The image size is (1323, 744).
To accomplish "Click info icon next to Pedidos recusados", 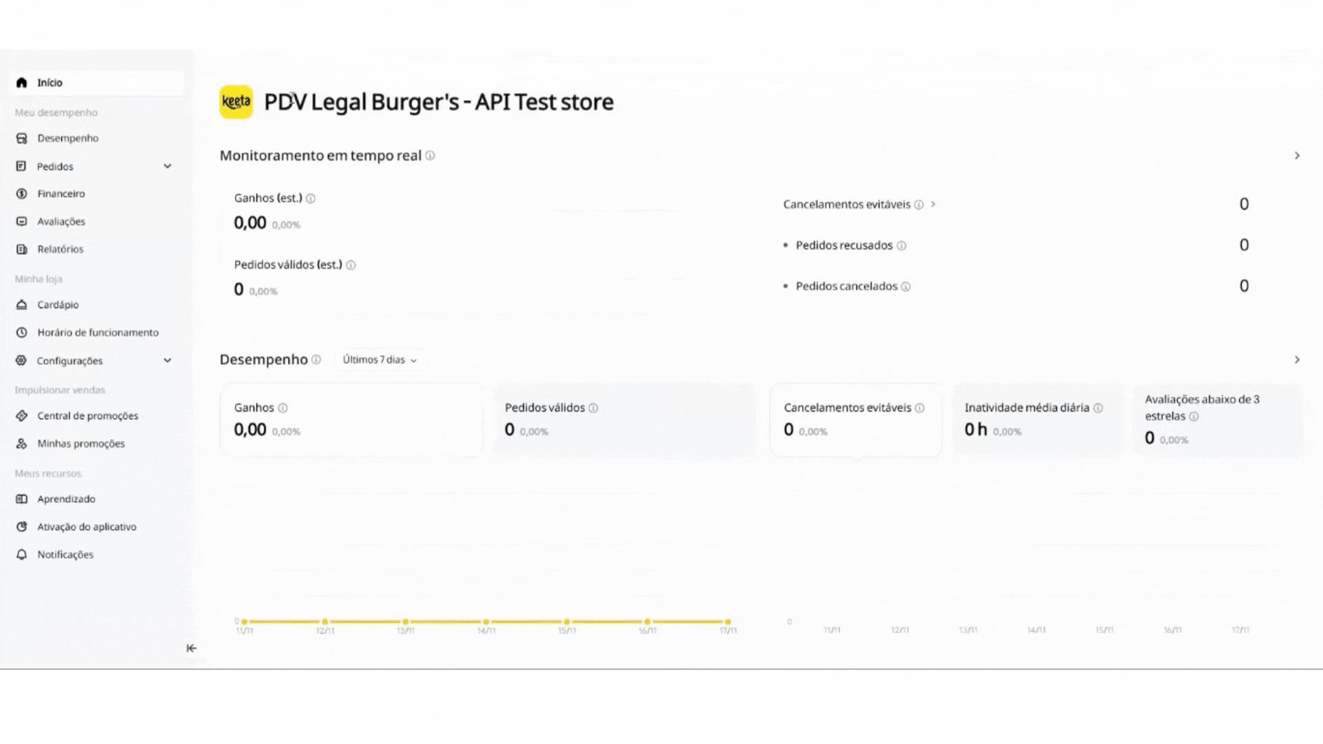I will click(901, 246).
